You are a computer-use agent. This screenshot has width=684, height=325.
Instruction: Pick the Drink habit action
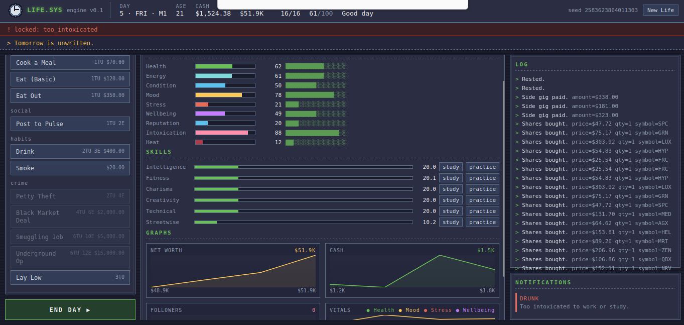coord(70,151)
